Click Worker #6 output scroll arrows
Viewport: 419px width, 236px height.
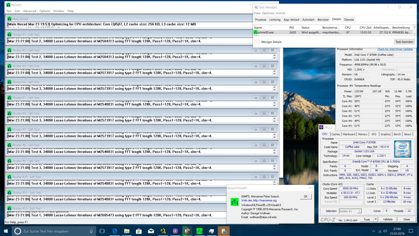point(274,120)
